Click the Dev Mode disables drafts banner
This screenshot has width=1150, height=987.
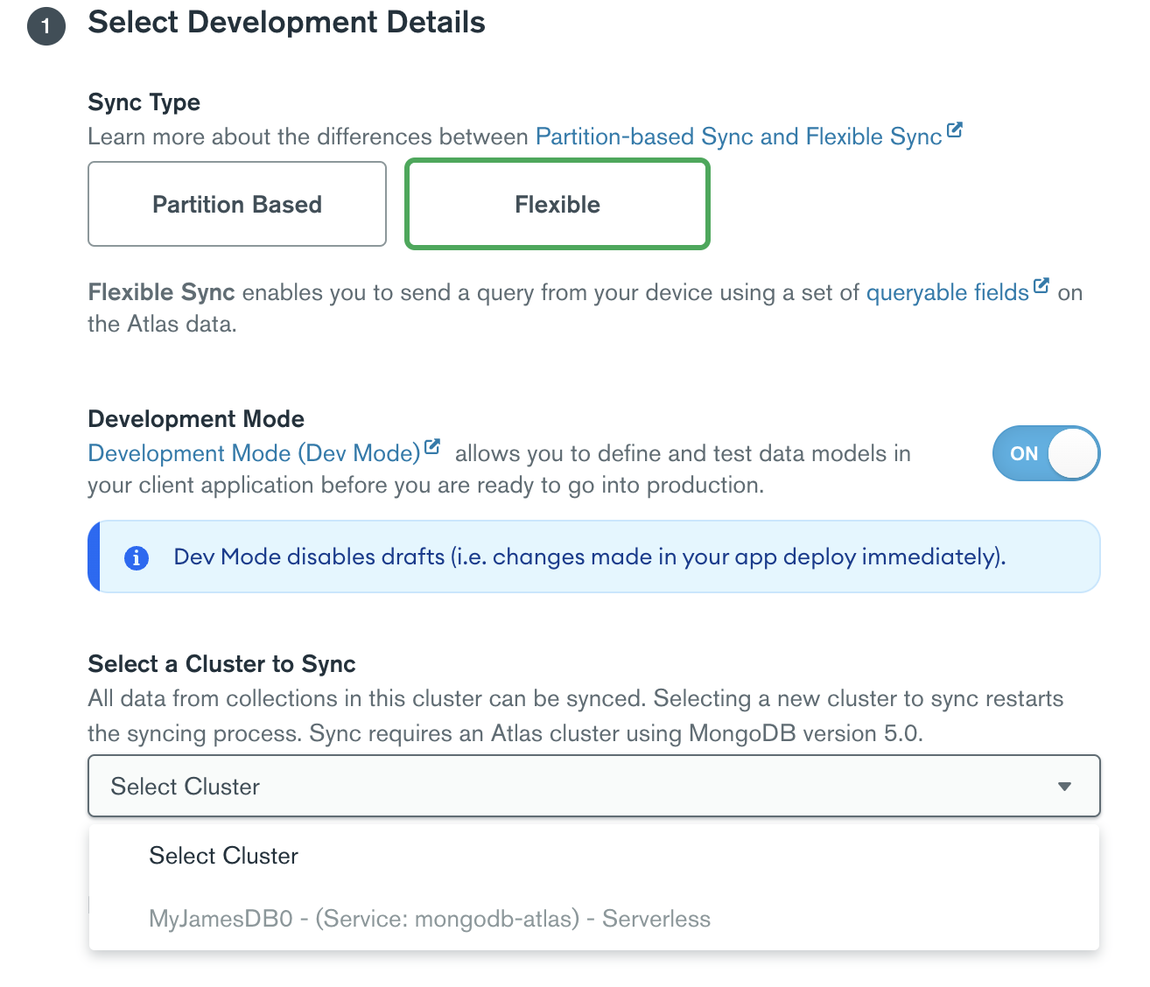click(x=589, y=557)
